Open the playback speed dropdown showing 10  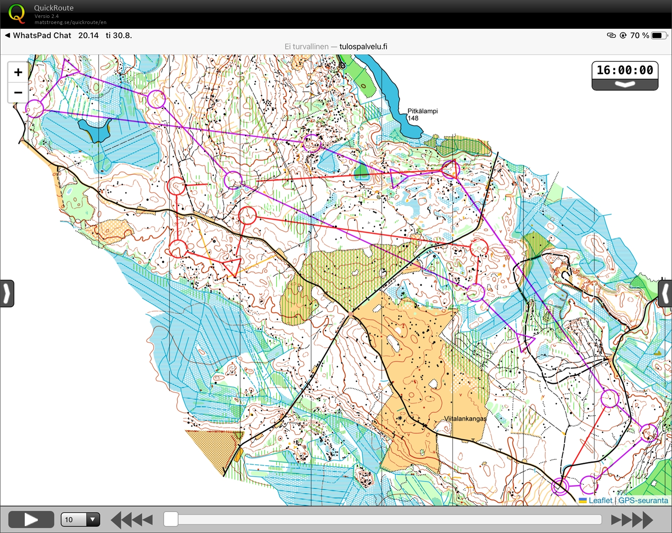tap(80, 519)
